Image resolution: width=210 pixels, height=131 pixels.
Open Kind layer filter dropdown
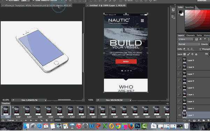[x=186, y=39]
